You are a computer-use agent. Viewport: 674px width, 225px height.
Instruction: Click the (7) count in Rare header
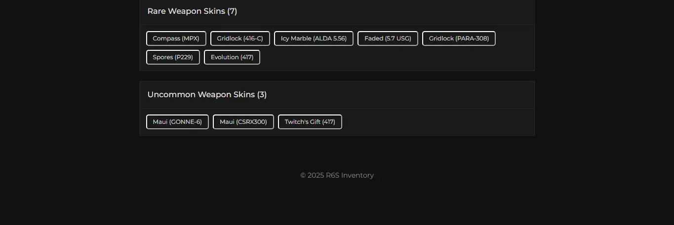coord(232,11)
